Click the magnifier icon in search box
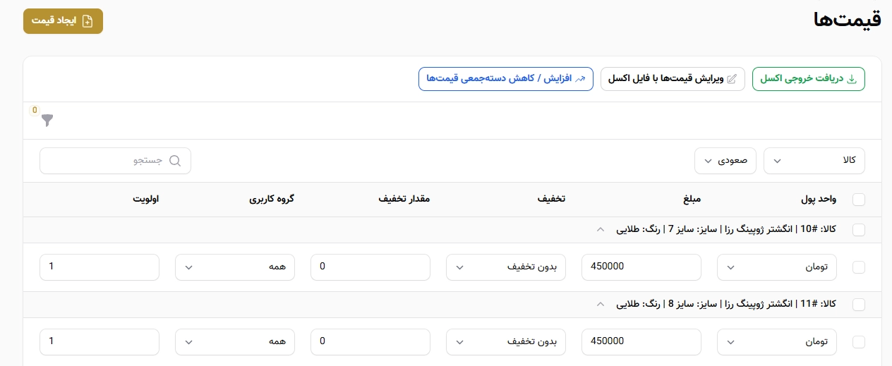 pyautogui.click(x=175, y=161)
